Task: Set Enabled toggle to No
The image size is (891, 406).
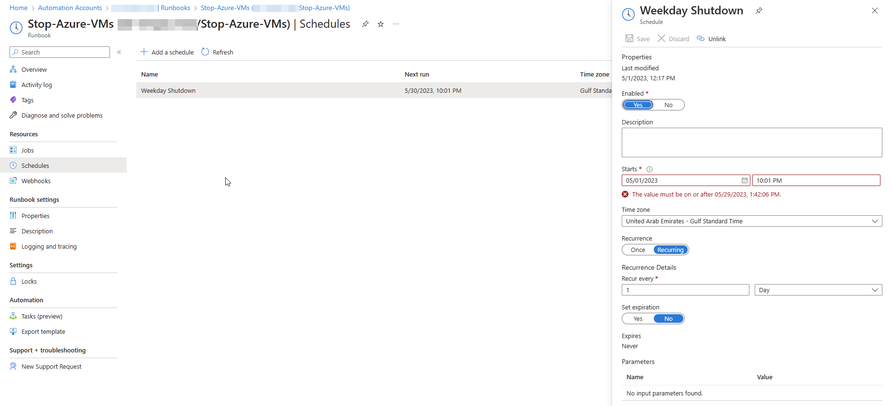Action: pos(668,105)
